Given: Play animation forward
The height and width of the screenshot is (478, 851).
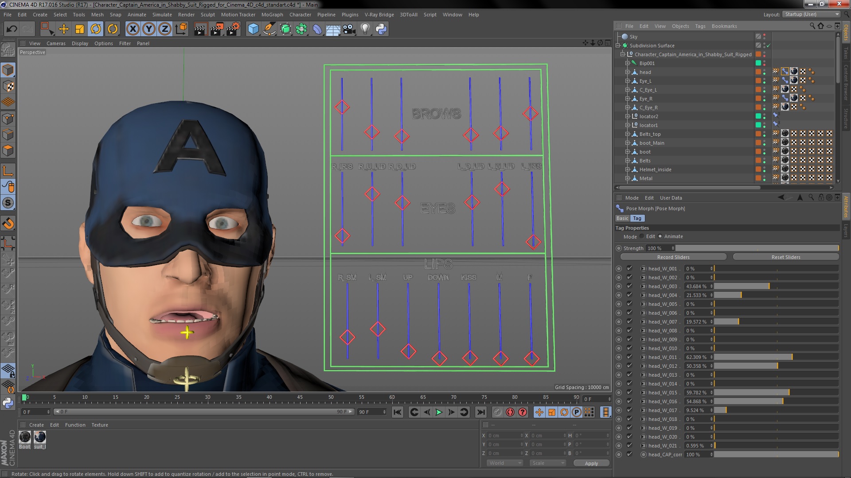Looking at the screenshot, I should [x=439, y=412].
